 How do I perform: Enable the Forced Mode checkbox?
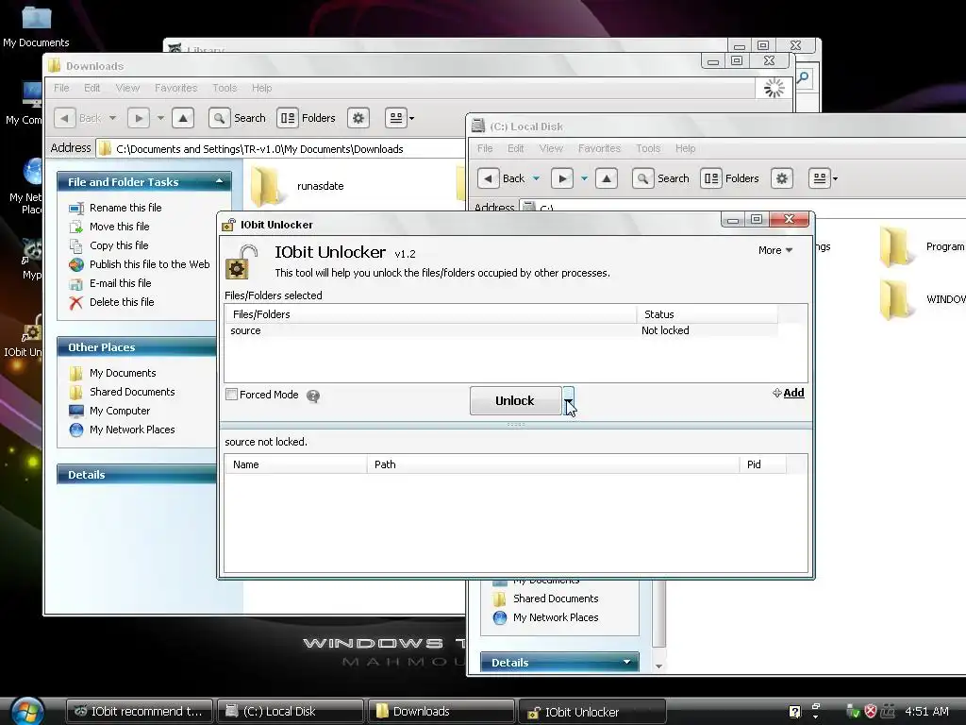232,395
